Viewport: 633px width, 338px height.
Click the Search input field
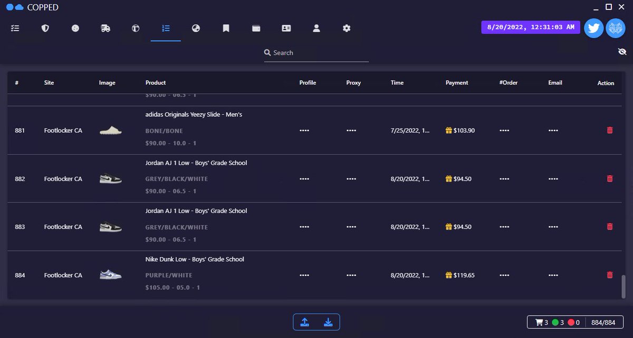[316, 53]
